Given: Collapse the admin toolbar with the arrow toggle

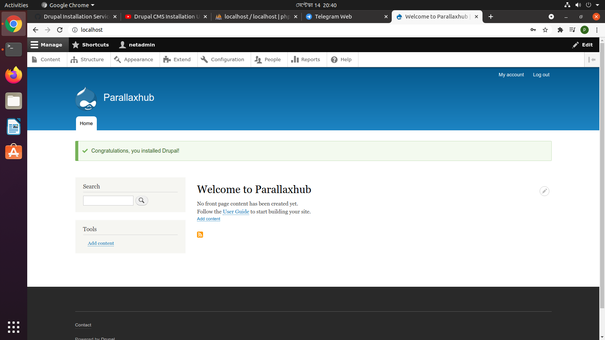Looking at the screenshot, I should pyautogui.click(x=592, y=59).
